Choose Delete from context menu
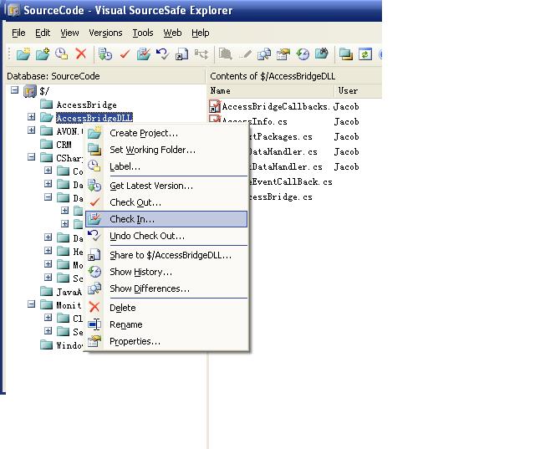Image resolution: width=535 pixels, height=449 pixels. tap(166, 308)
